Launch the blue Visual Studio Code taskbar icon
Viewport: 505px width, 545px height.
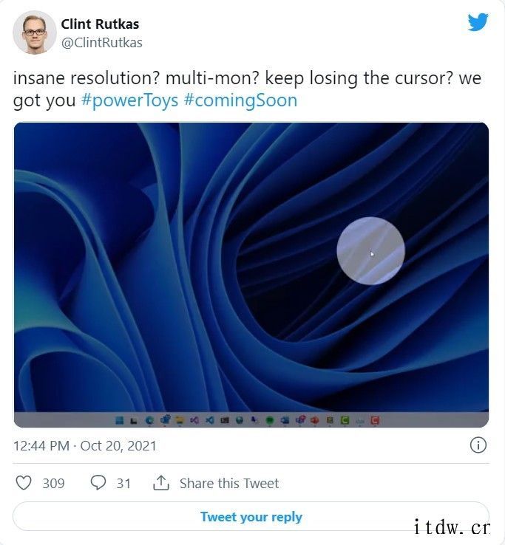click(209, 420)
